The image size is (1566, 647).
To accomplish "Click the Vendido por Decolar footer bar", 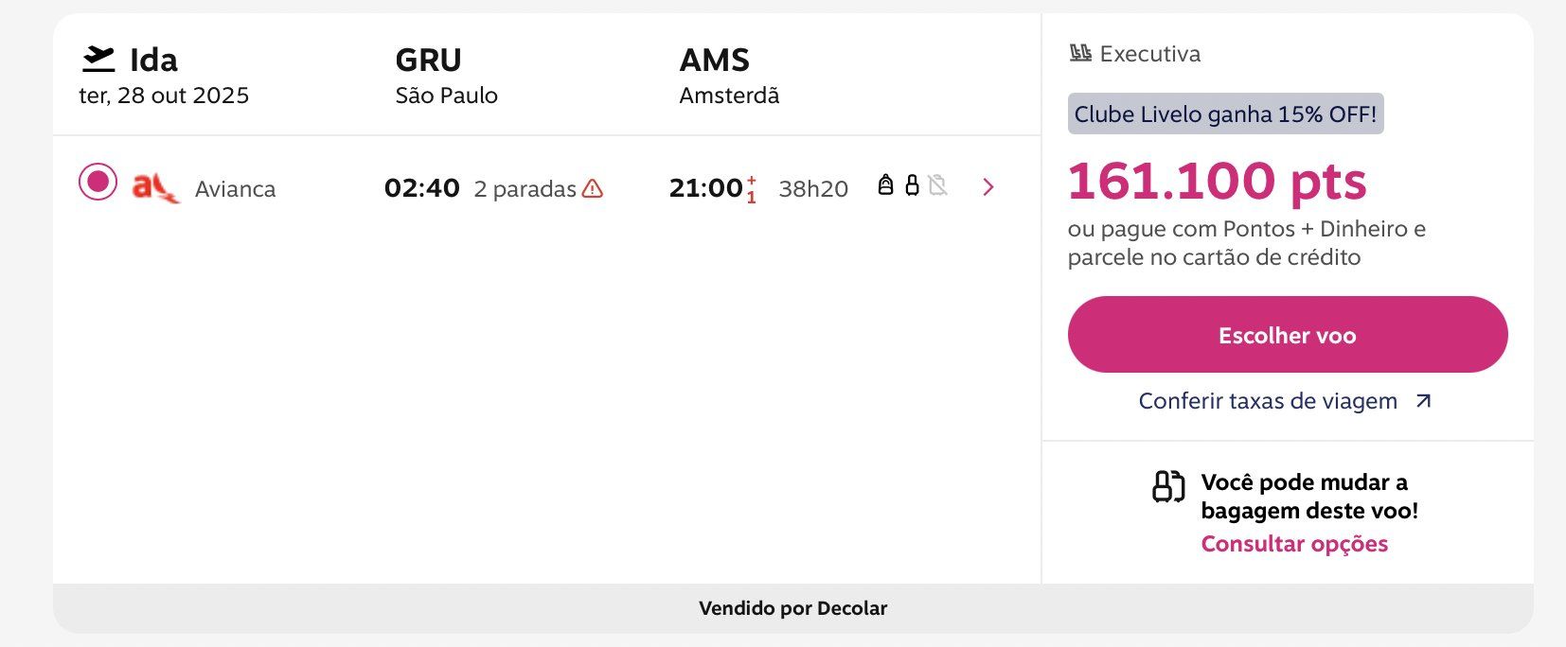I will coord(793,608).
